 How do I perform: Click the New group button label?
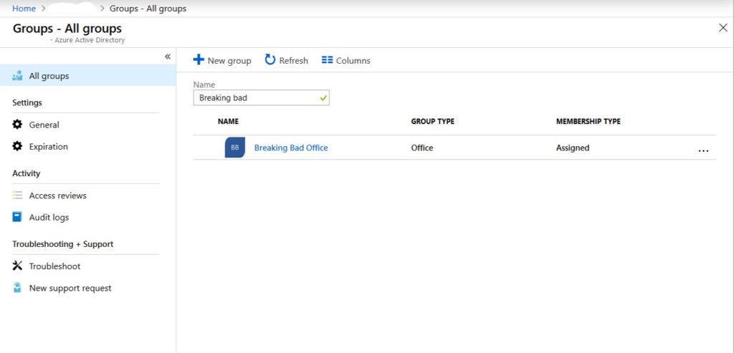click(229, 61)
